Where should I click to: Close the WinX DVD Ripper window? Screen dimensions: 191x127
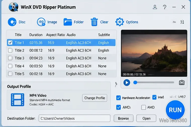point(183,7)
